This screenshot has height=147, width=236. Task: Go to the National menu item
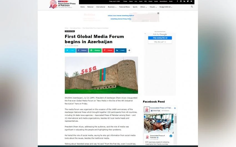pos(90,7)
